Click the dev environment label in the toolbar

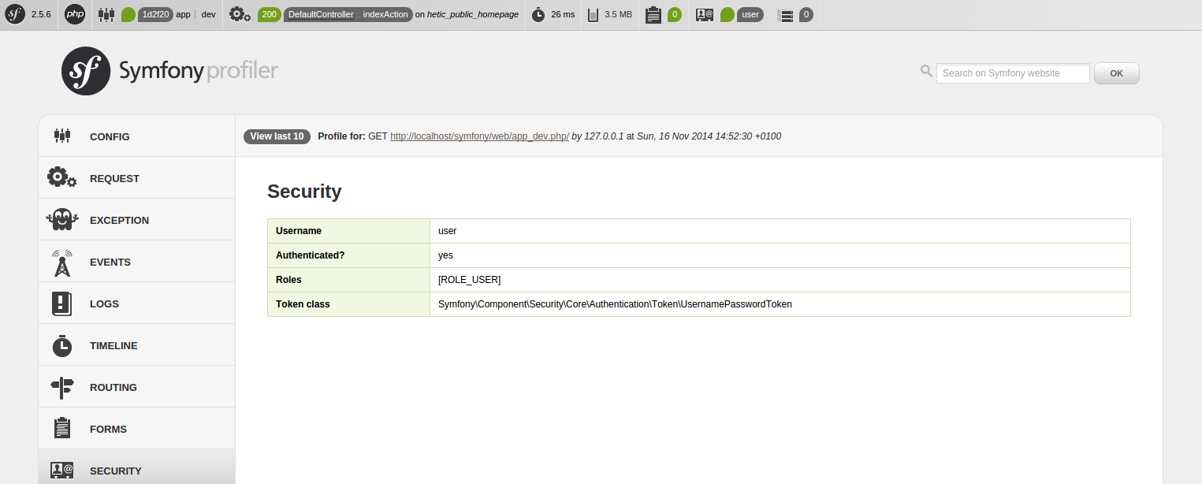coord(208,15)
